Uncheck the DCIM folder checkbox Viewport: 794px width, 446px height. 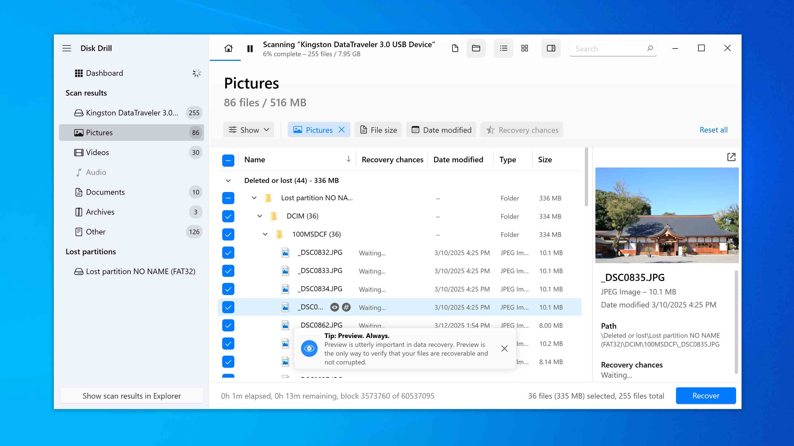coord(228,216)
